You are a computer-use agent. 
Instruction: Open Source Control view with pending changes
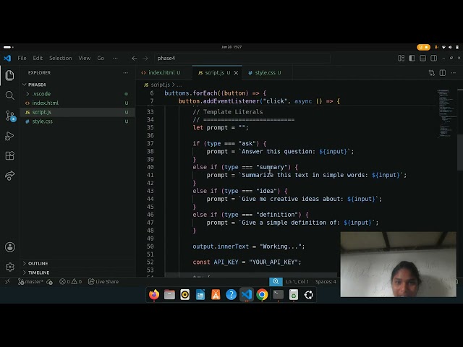(10, 116)
